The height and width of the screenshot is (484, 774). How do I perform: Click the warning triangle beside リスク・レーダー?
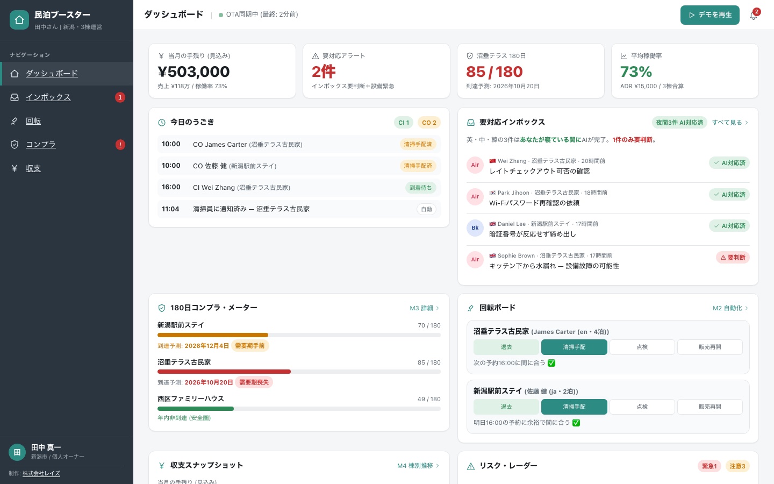pyautogui.click(x=471, y=466)
